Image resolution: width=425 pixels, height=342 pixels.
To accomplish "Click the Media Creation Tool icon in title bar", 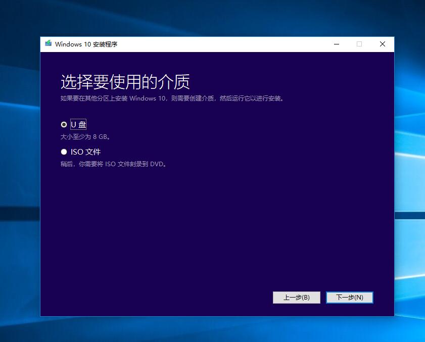I will pos(49,44).
